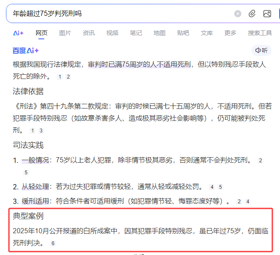This screenshot has width=280, height=255.
Task: Open the 地图 tab
Action: [159, 33]
